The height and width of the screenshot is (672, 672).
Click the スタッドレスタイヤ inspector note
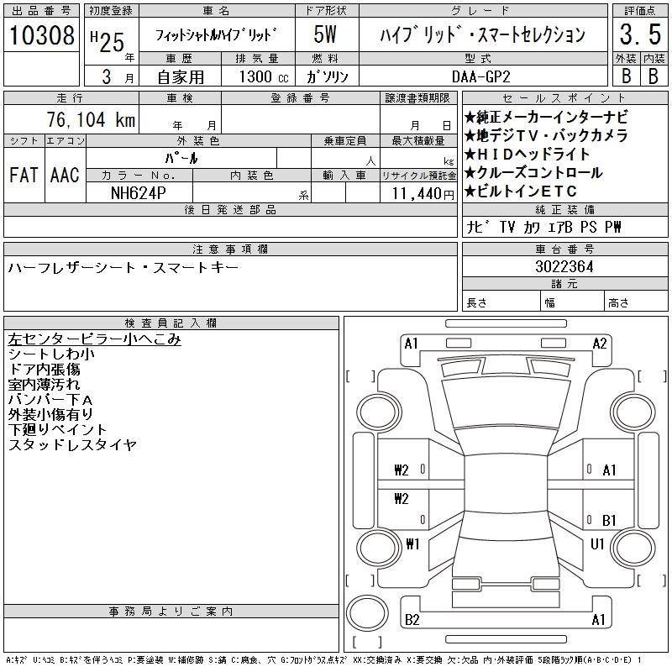click(71, 445)
